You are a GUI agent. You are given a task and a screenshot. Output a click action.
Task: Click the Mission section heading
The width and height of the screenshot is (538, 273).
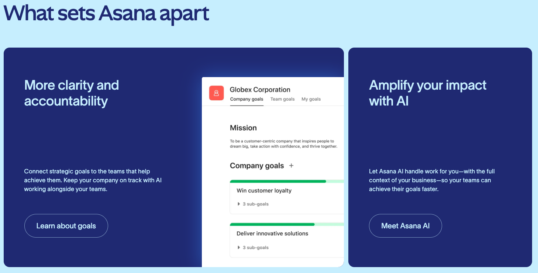click(243, 128)
